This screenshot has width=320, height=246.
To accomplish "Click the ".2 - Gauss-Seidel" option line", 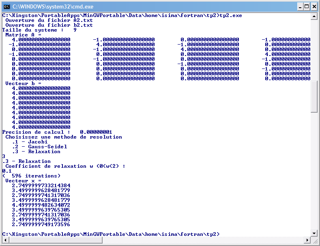I will click(x=39, y=147).
